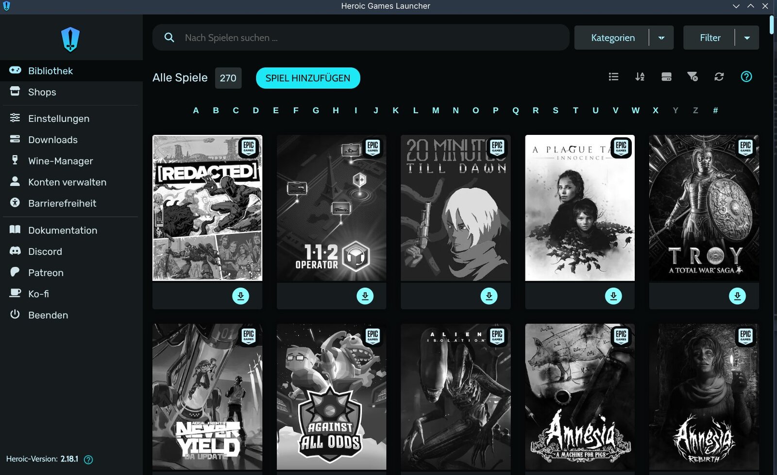
Task: Switch library to list view
Action: point(613,77)
